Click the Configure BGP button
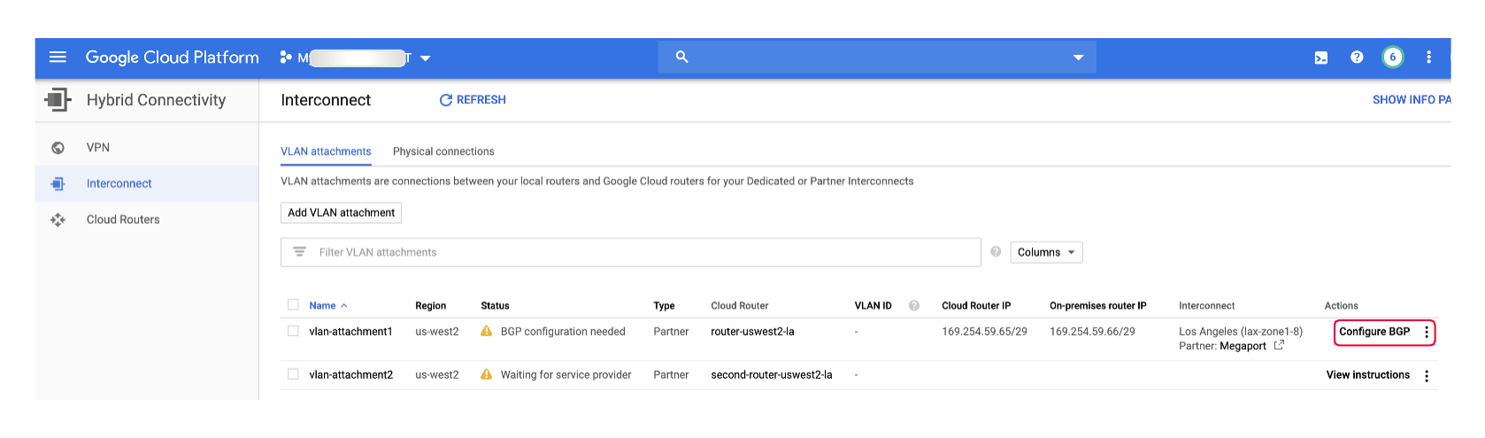 point(1373,332)
